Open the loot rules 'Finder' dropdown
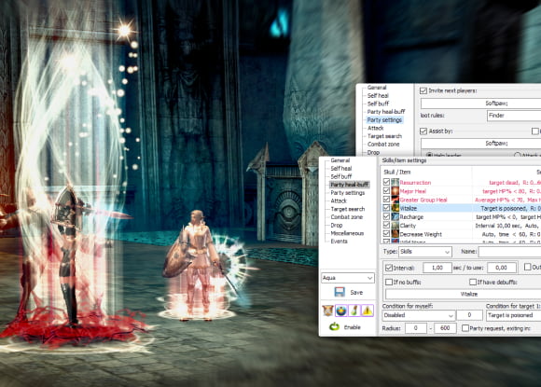The width and height of the screenshot is (541, 387). [x=514, y=116]
